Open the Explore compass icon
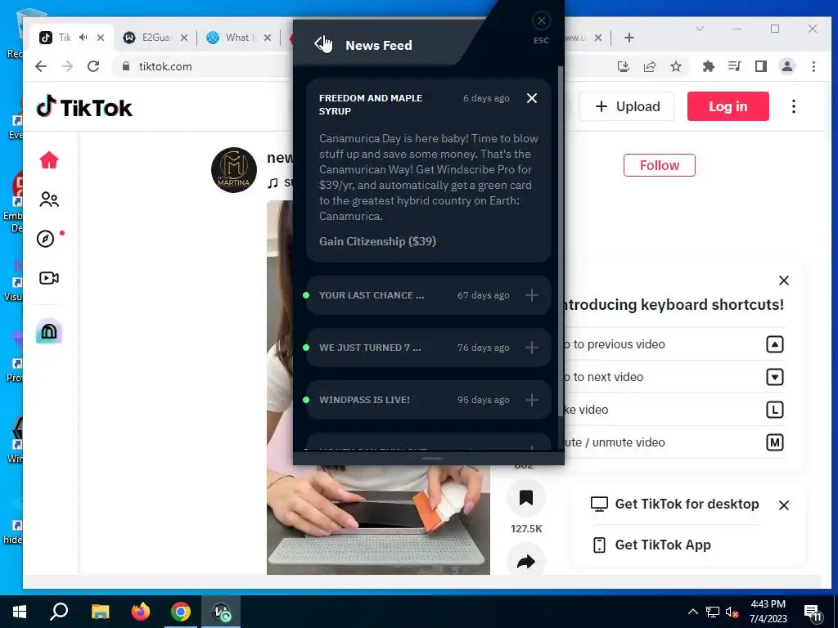This screenshot has height=628, width=838. (x=46, y=238)
